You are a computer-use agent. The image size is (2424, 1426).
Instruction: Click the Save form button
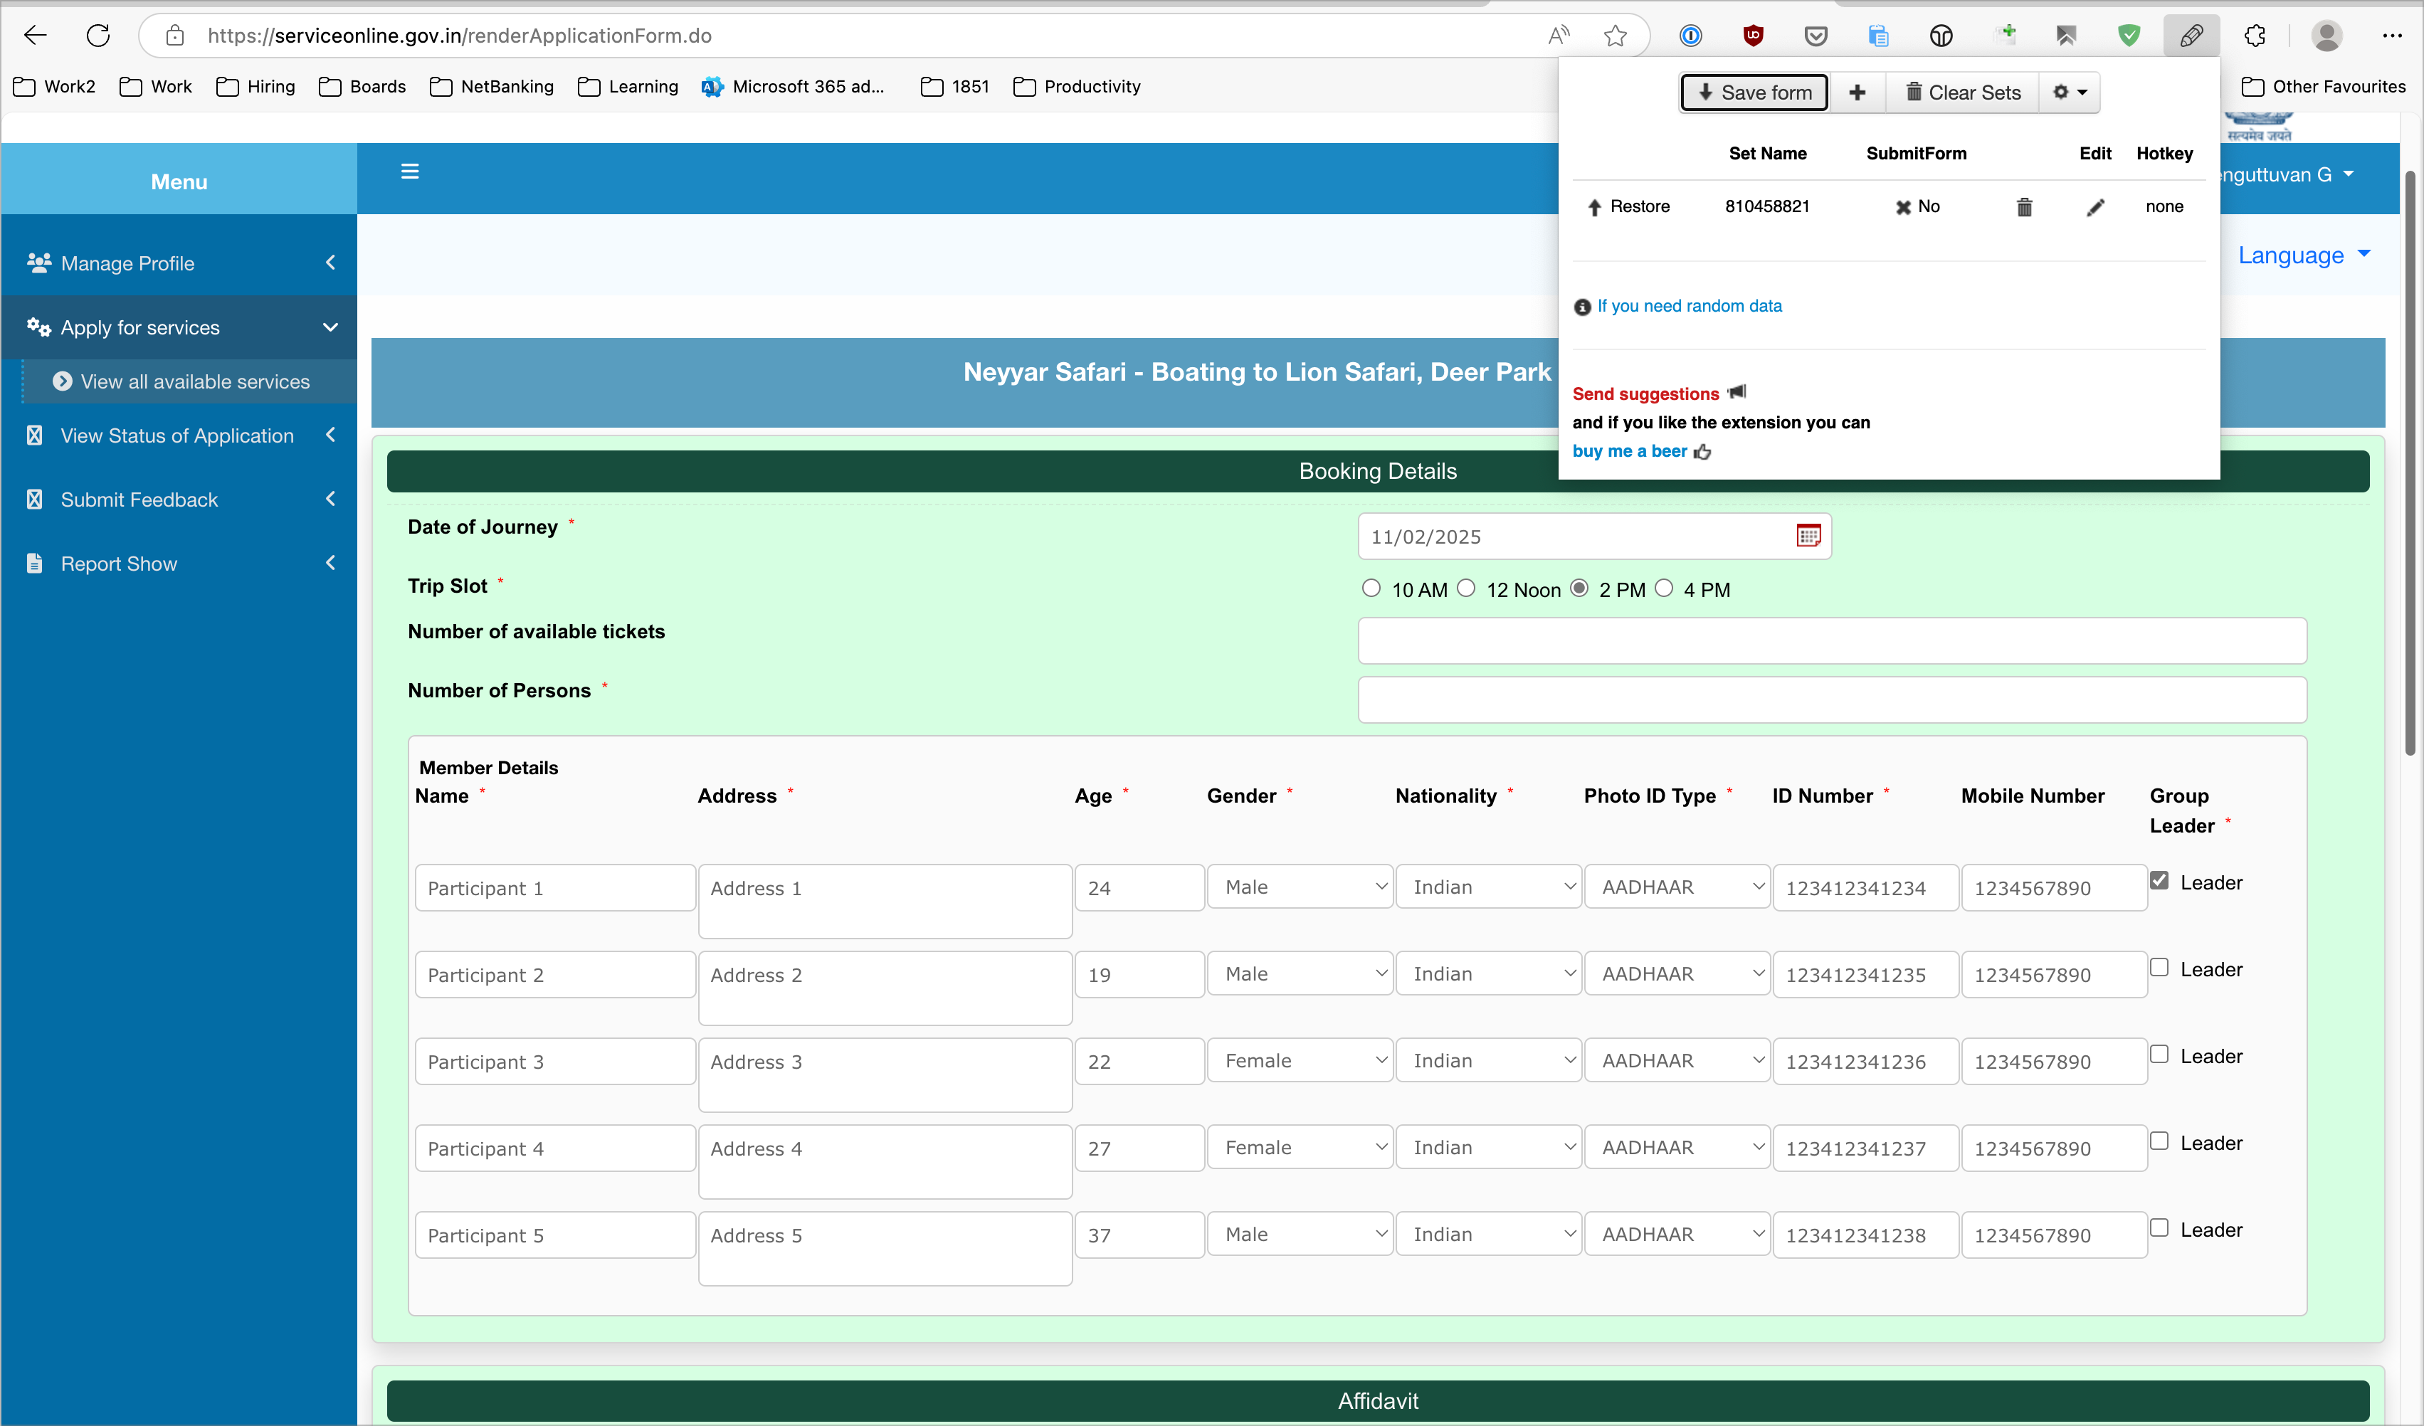(1753, 93)
